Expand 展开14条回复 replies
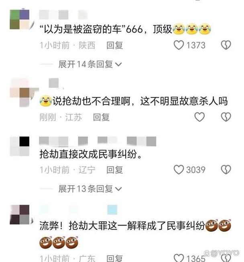 90,64
